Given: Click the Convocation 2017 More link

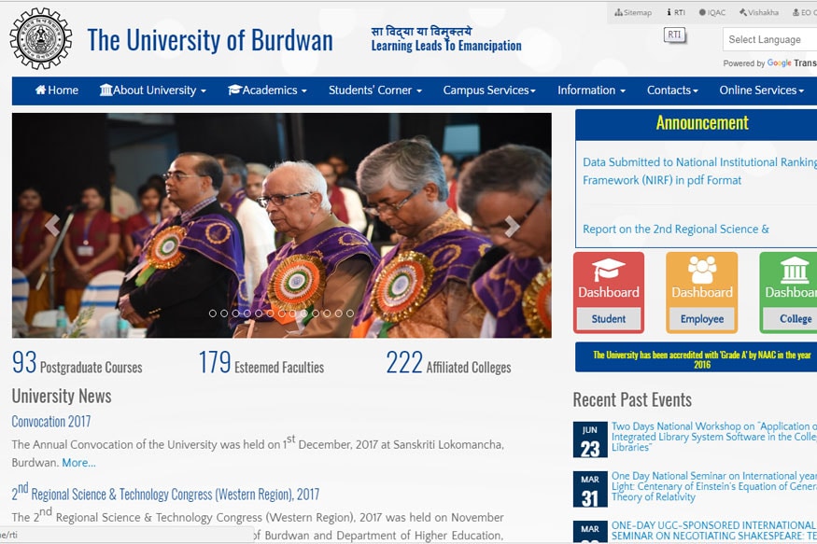Looking at the screenshot, I should [x=78, y=462].
